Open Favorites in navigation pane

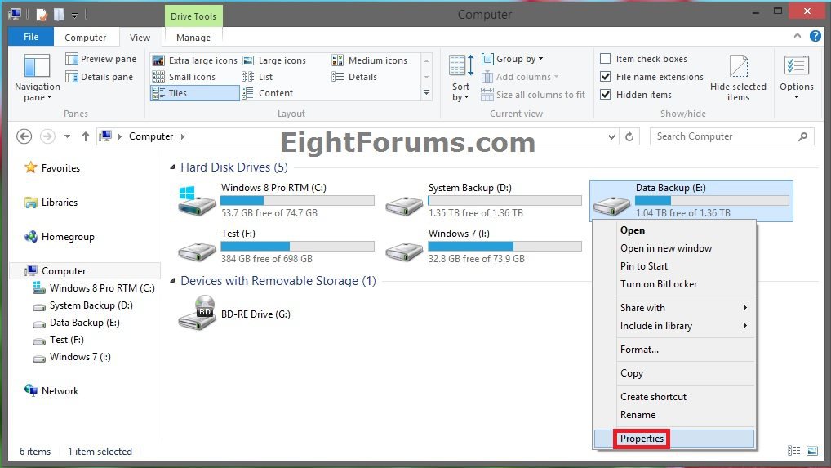pos(60,168)
